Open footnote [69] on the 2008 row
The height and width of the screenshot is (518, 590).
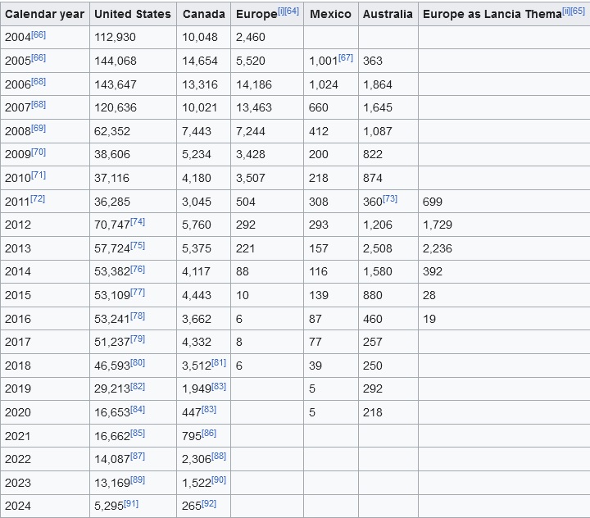[x=39, y=129]
